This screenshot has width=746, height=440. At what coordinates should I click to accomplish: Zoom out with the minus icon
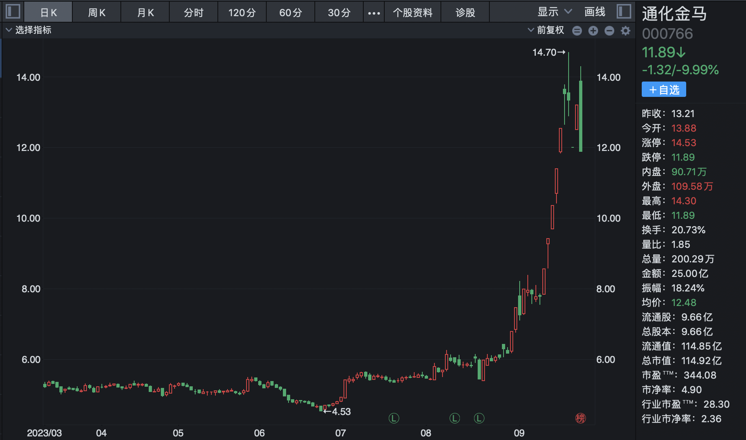pyautogui.click(x=609, y=31)
